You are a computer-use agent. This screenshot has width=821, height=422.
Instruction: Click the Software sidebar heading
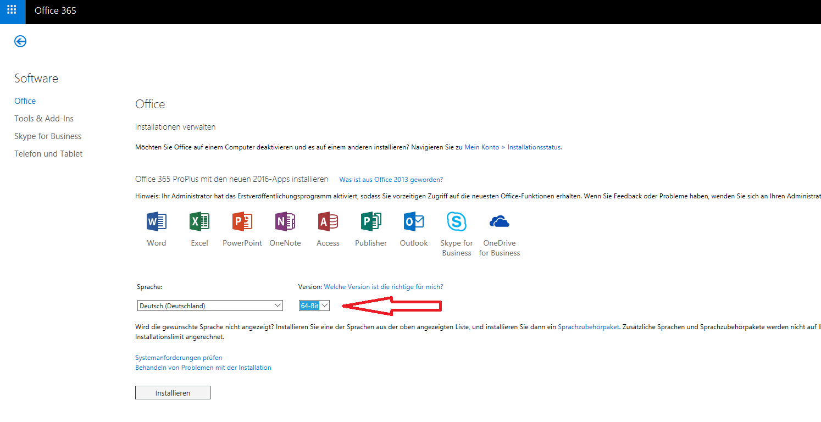coord(36,79)
